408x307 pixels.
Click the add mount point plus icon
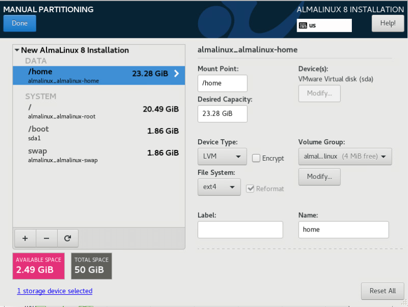pos(25,238)
